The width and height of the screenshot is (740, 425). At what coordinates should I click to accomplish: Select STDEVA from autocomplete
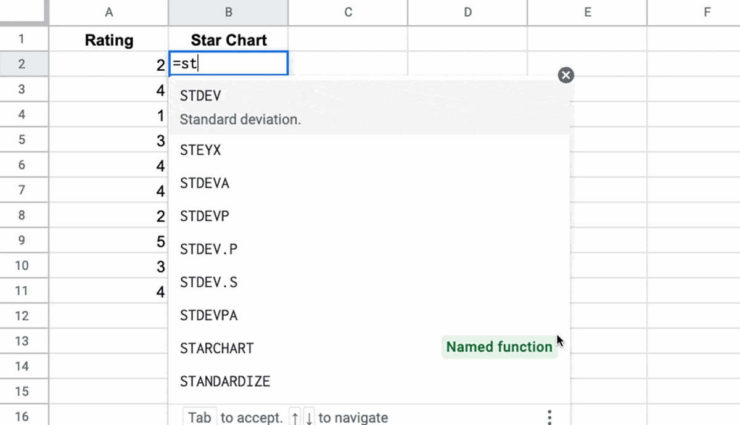[x=204, y=183]
